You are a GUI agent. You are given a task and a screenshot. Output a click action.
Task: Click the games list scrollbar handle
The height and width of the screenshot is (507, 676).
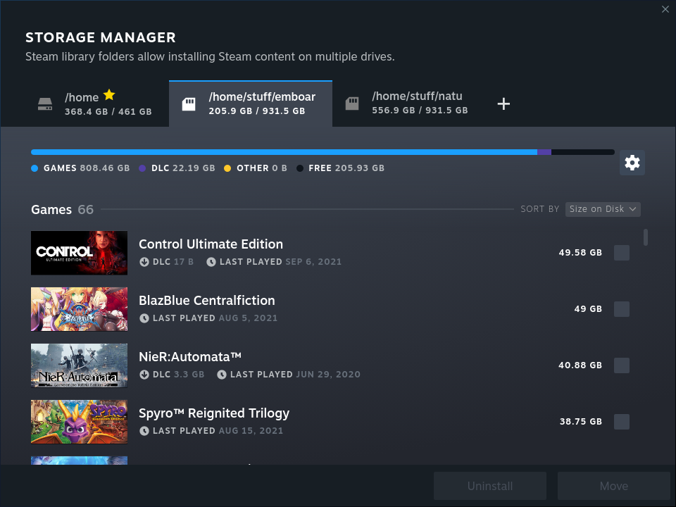point(646,237)
